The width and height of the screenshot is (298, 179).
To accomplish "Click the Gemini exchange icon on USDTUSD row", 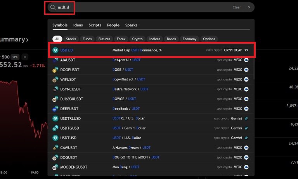I will pyautogui.click(x=246, y=138).
